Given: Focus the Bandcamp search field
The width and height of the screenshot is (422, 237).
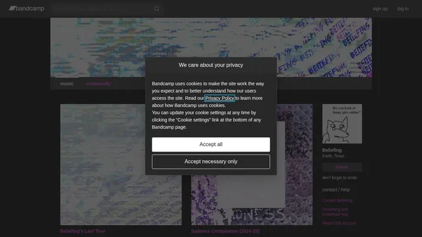Looking at the screenshot, I should [103, 9].
